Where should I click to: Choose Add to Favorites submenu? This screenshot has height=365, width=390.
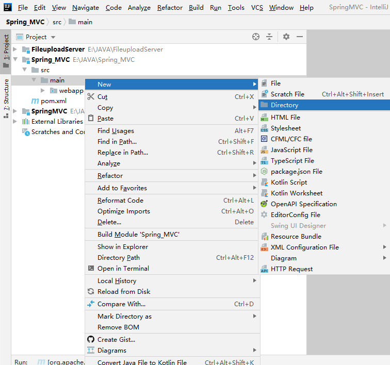tap(172, 188)
